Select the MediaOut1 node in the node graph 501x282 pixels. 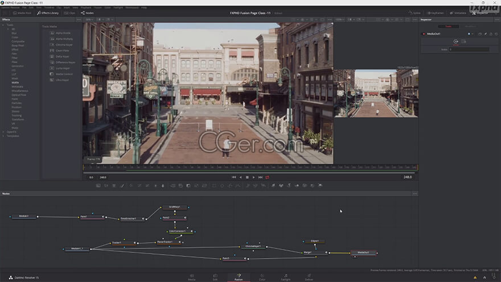click(363, 252)
